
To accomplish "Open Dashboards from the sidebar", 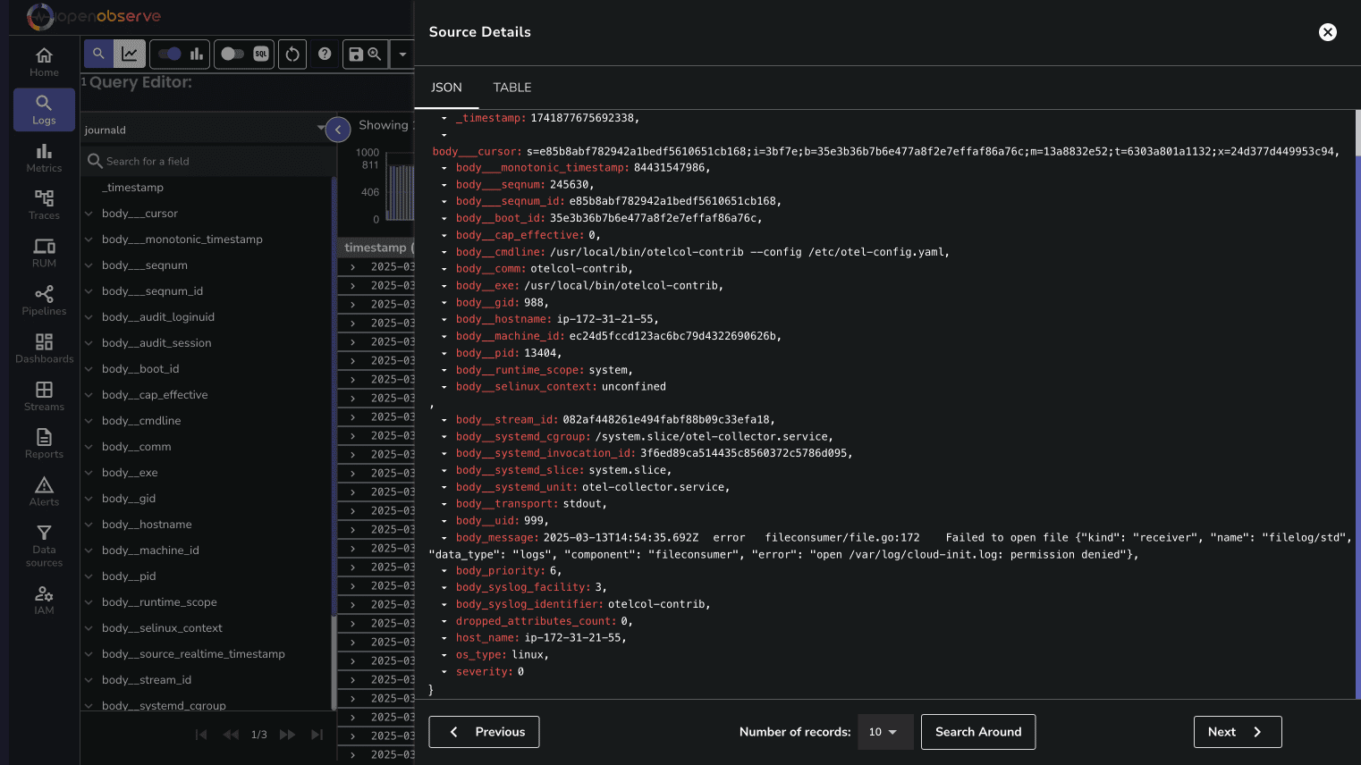I will coord(44,349).
